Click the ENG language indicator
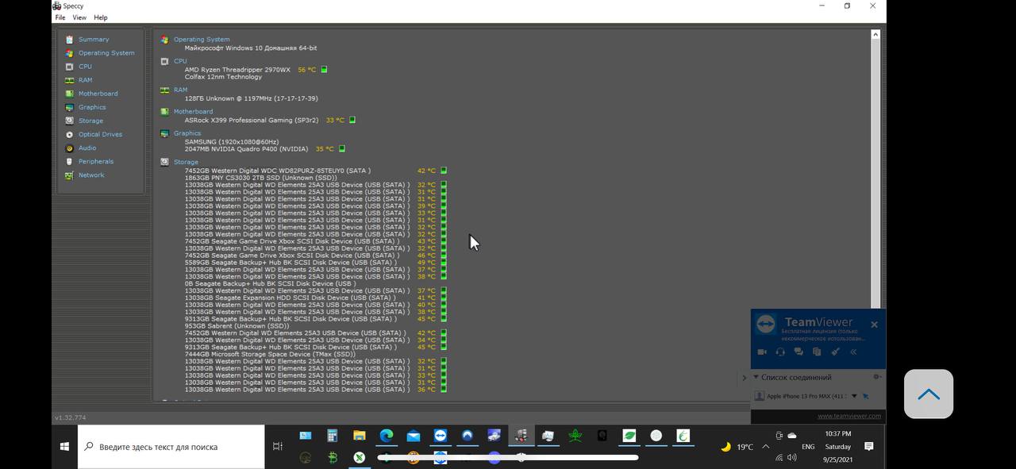1016x469 pixels. click(808, 447)
